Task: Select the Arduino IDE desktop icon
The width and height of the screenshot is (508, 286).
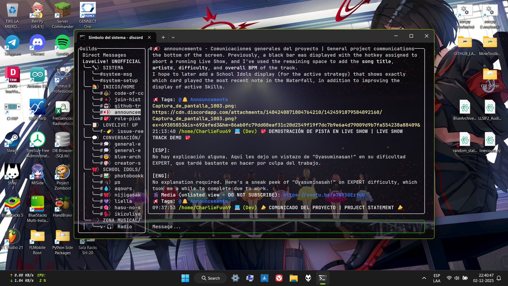Action: 37,78
